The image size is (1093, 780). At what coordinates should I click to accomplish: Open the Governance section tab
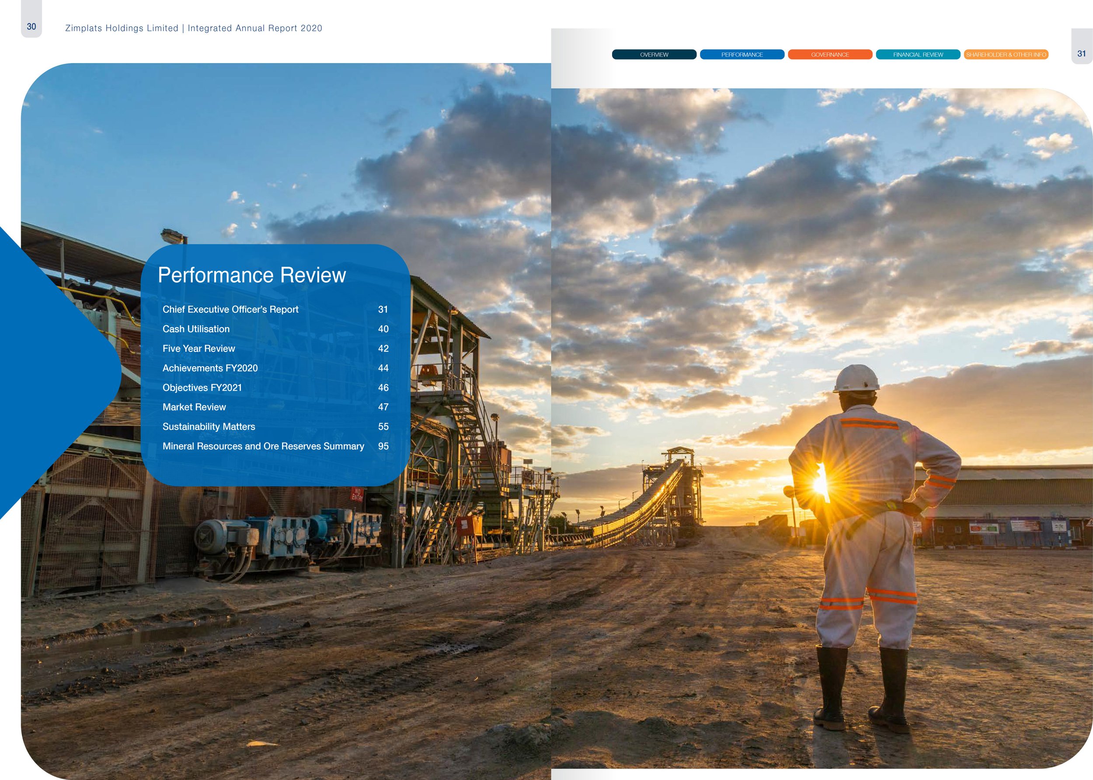[x=830, y=55]
